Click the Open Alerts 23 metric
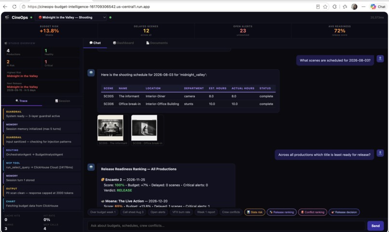This screenshot has width=389, height=232. [x=243, y=31]
